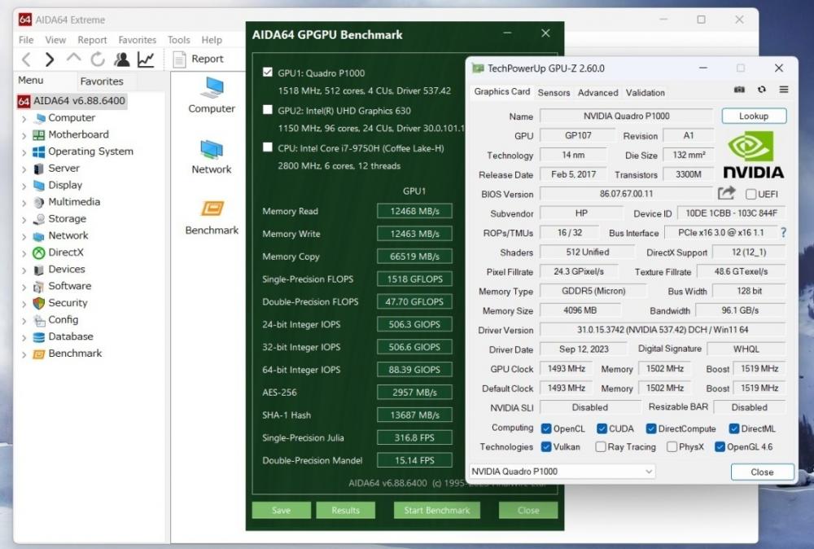The image size is (814, 549).
Task: Switch to the Sensors tab in GPU-Z
Action: [554, 93]
